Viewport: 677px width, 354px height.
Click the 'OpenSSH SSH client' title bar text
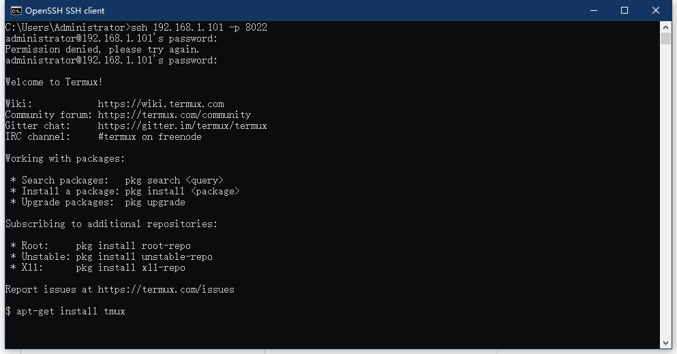tap(65, 11)
